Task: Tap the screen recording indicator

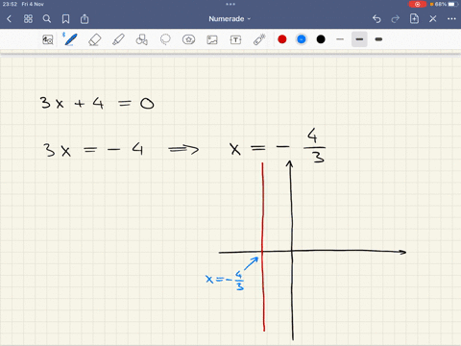Action: (418, 4)
